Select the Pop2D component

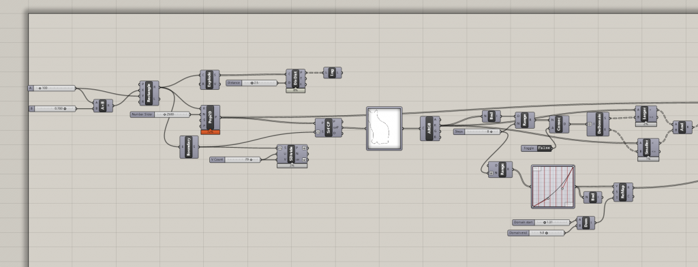coord(210,117)
